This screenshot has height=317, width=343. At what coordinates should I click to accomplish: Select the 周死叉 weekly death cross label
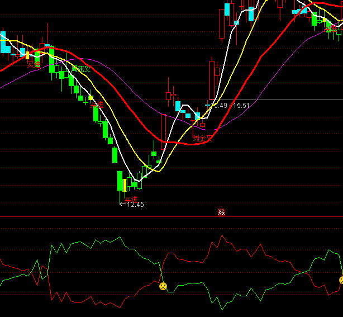tap(81, 69)
